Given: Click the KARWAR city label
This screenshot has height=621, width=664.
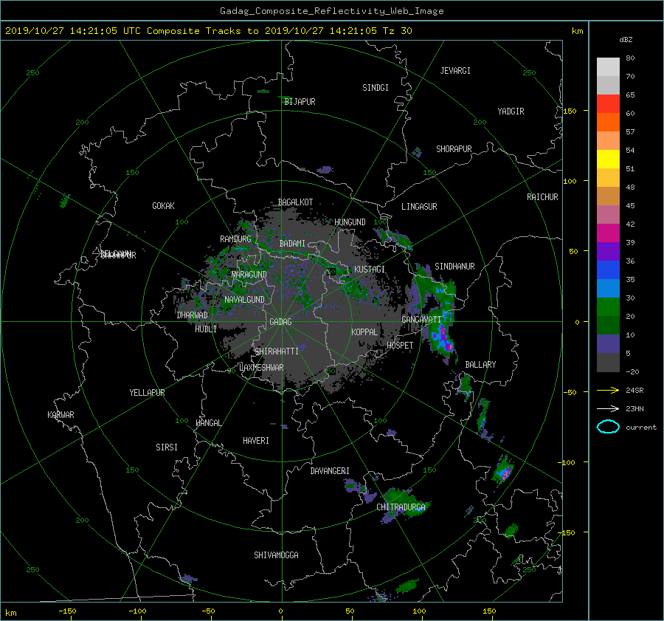Looking at the screenshot, I should (x=60, y=415).
